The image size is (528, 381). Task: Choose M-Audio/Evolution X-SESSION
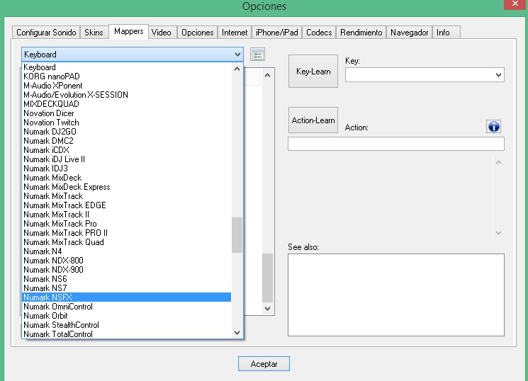tap(127, 95)
